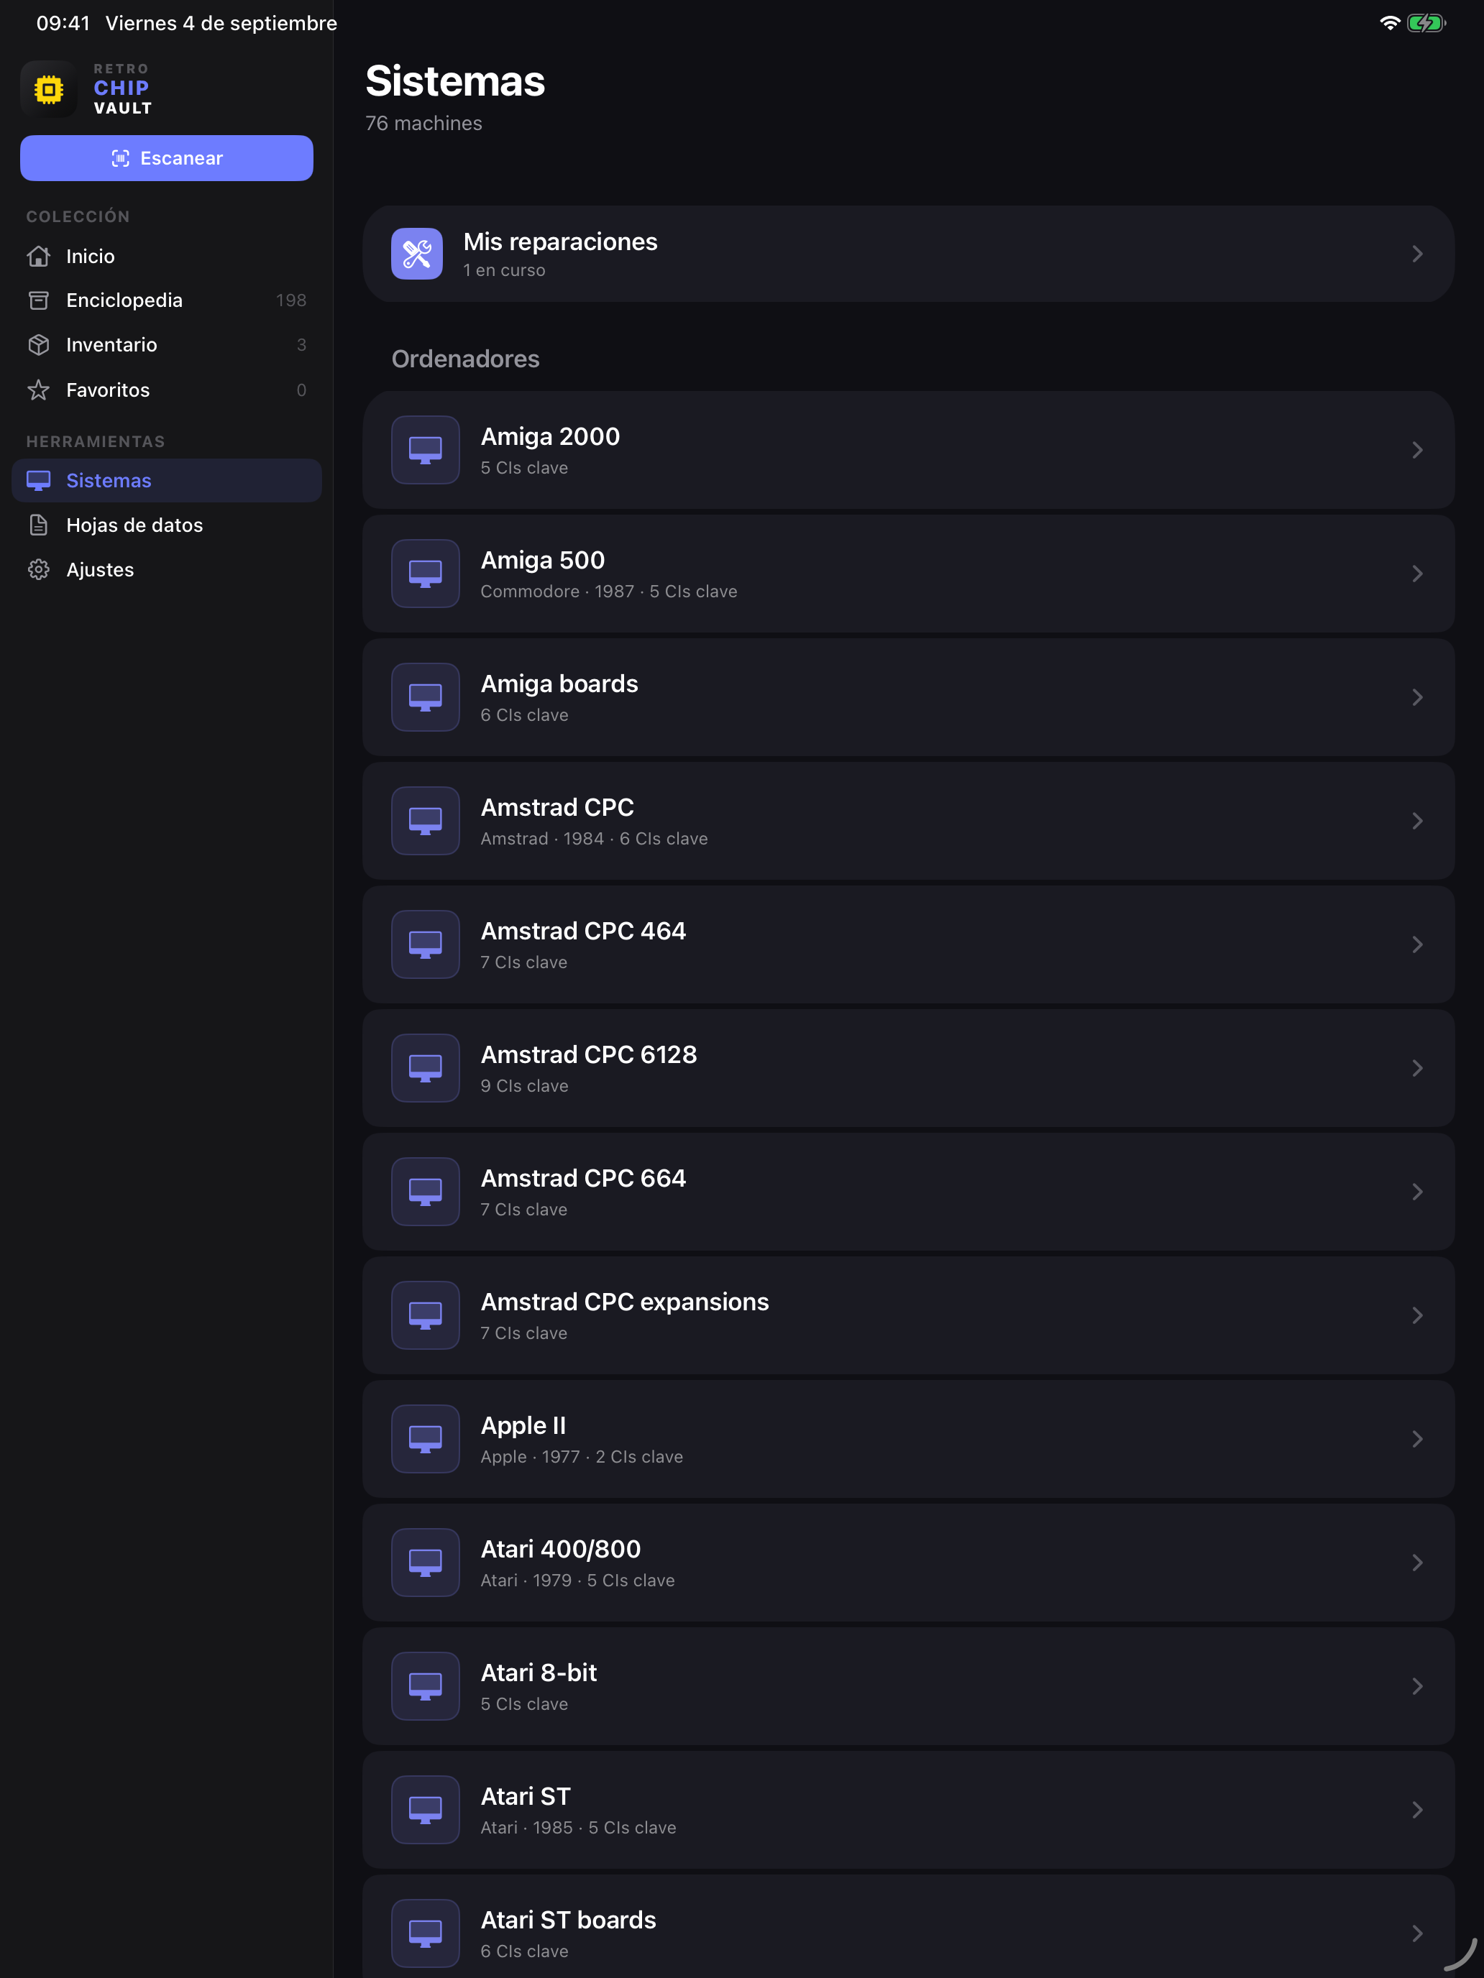The height and width of the screenshot is (1978, 1484).
Task: Click the Amiga 2000 computer icon
Action: click(426, 450)
